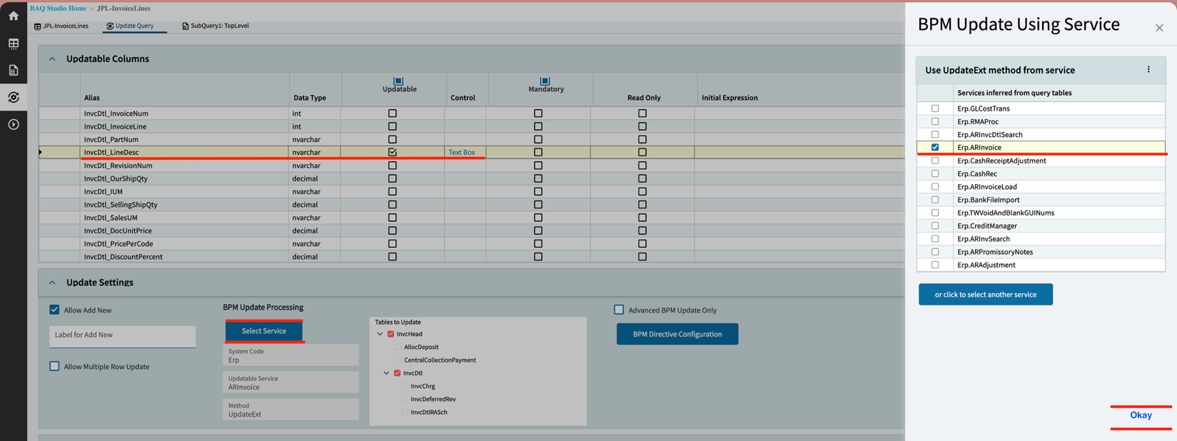Click the JPL-InvoiceLines breadcrumb text
Viewport: 1177px width, 441px height.
click(x=123, y=9)
